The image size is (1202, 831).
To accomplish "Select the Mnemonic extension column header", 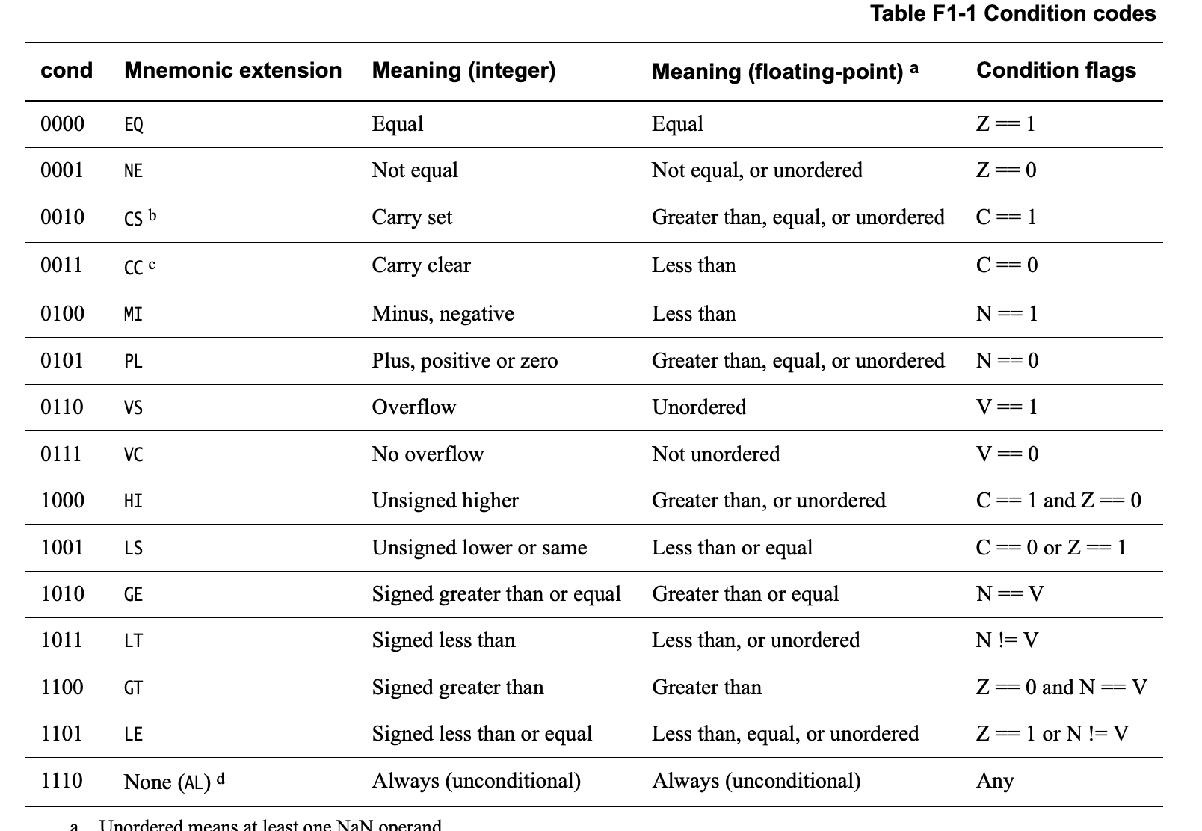I will pos(232,70).
